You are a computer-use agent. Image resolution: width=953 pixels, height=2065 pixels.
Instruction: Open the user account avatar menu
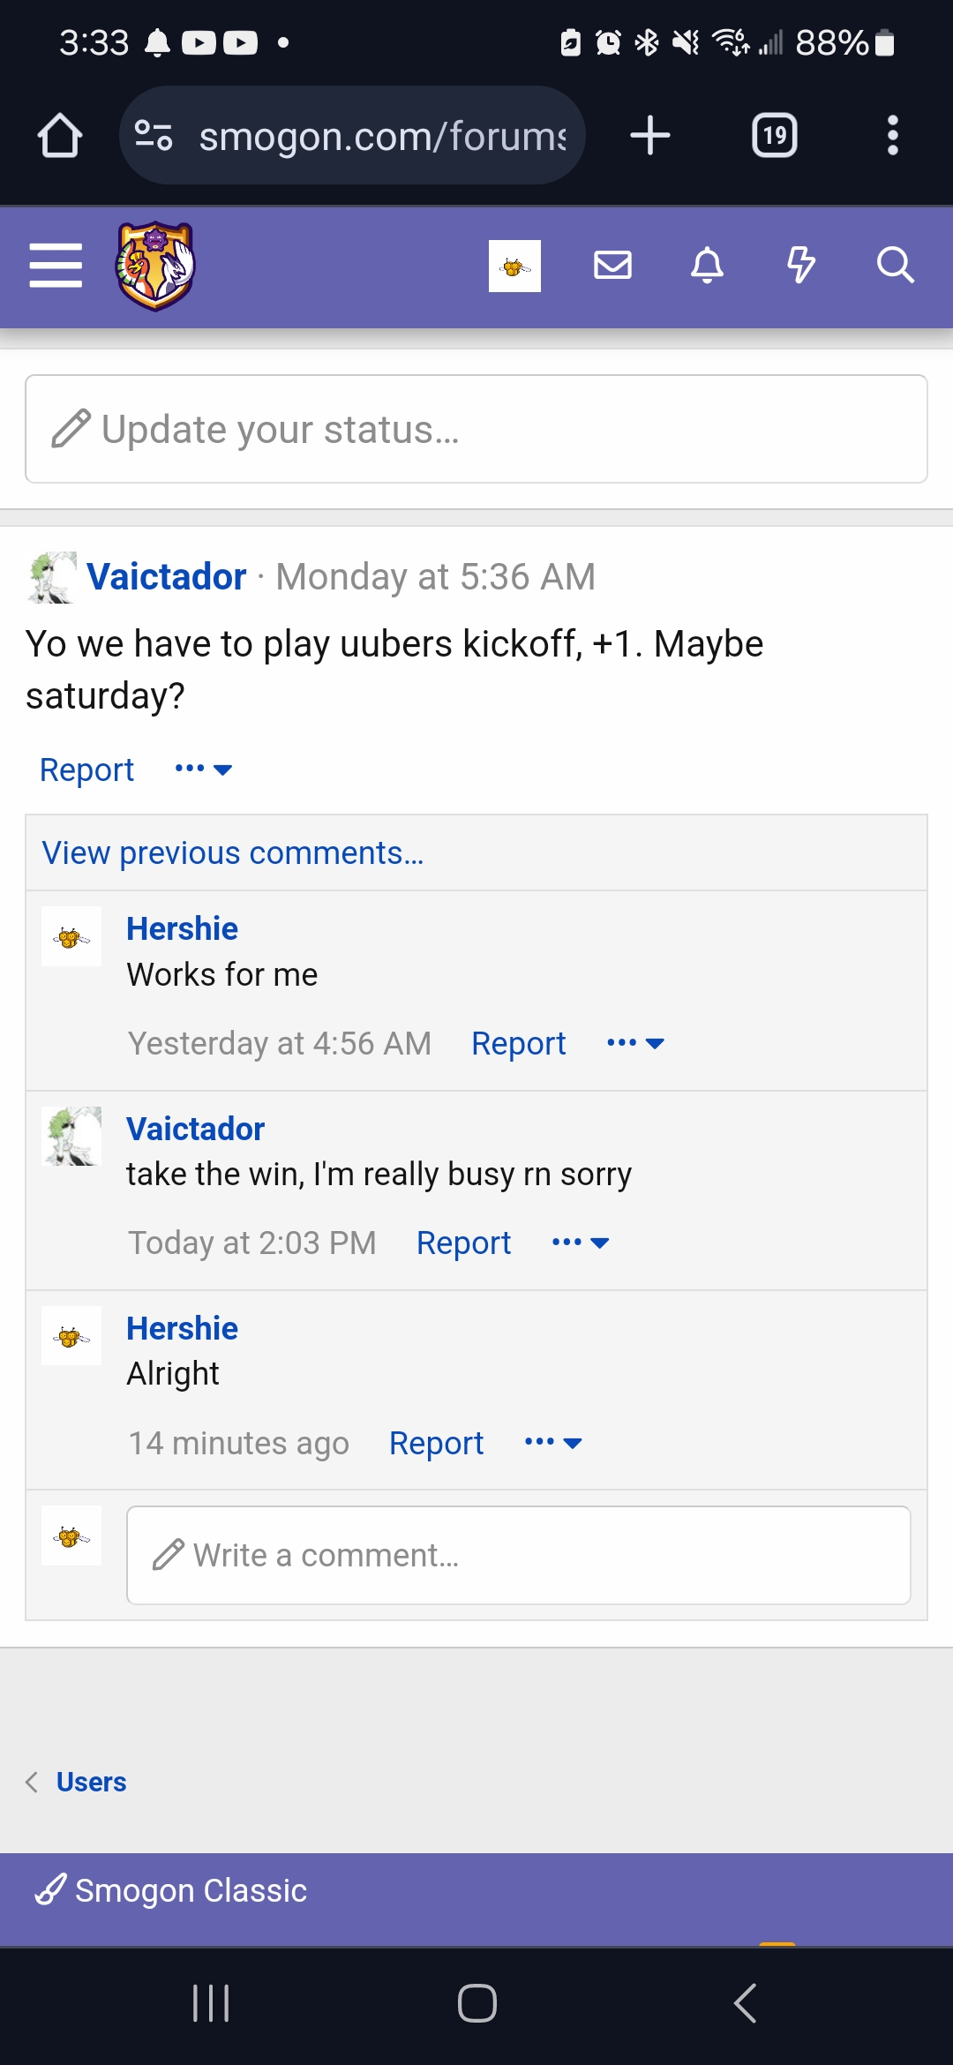coord(514,266)
